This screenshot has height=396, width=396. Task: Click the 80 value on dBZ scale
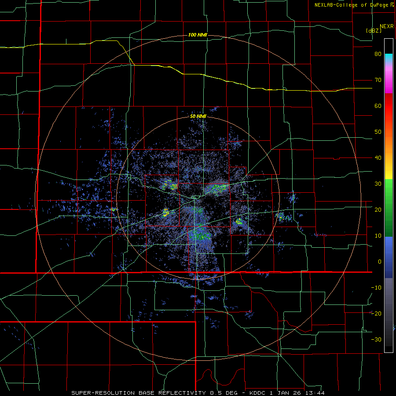[378, 54]
